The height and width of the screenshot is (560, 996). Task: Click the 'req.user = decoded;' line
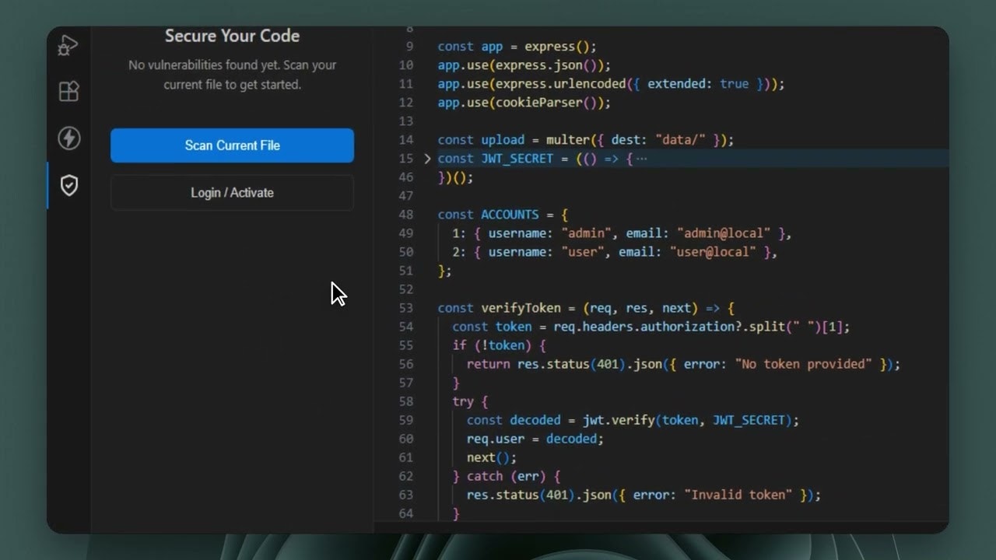click(x=535, y=439)
